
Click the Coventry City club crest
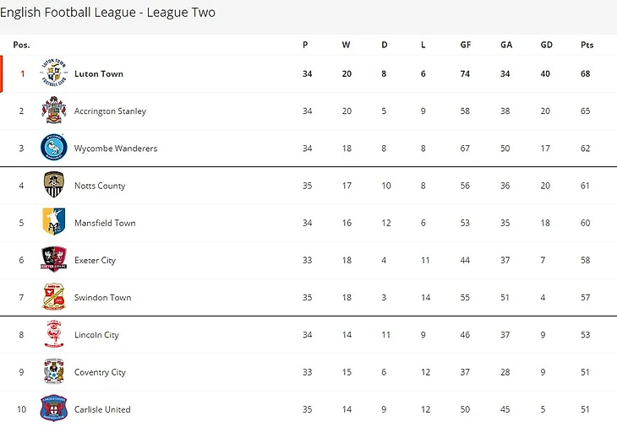[x=54, y=371]
